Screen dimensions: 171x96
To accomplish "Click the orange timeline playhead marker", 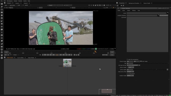I will [x=95, y=51].
